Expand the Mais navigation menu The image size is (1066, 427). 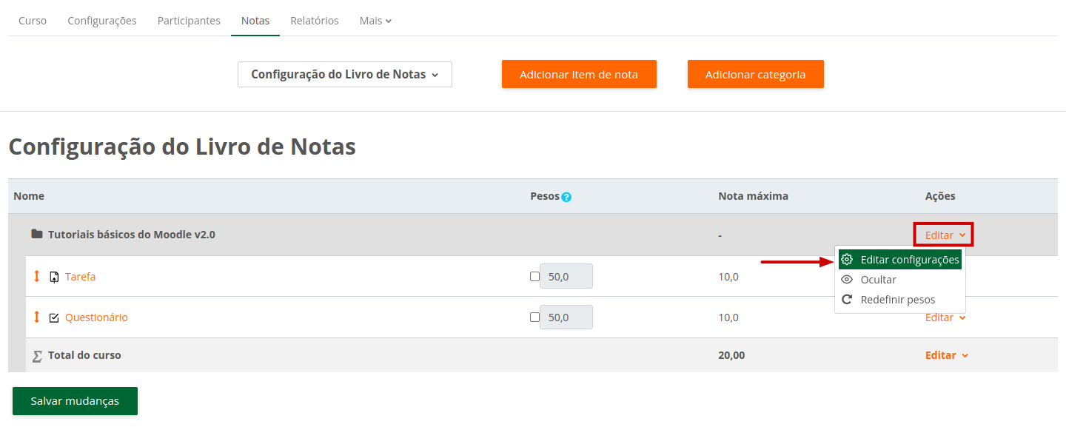point(375,21)
